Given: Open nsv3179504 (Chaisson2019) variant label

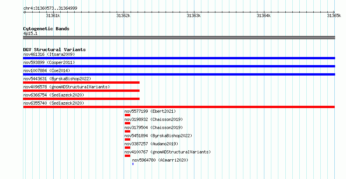Looking at the screenshot, I should pyautogui.click(x=154, y=127).
